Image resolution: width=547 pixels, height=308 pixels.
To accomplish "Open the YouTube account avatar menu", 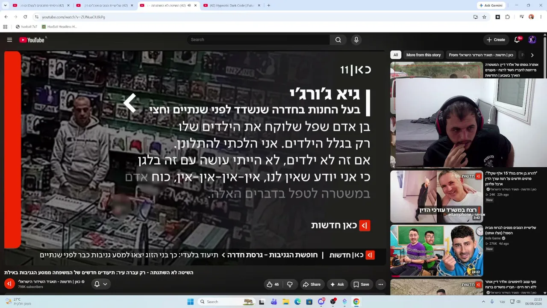I will [x=532, y=40].
